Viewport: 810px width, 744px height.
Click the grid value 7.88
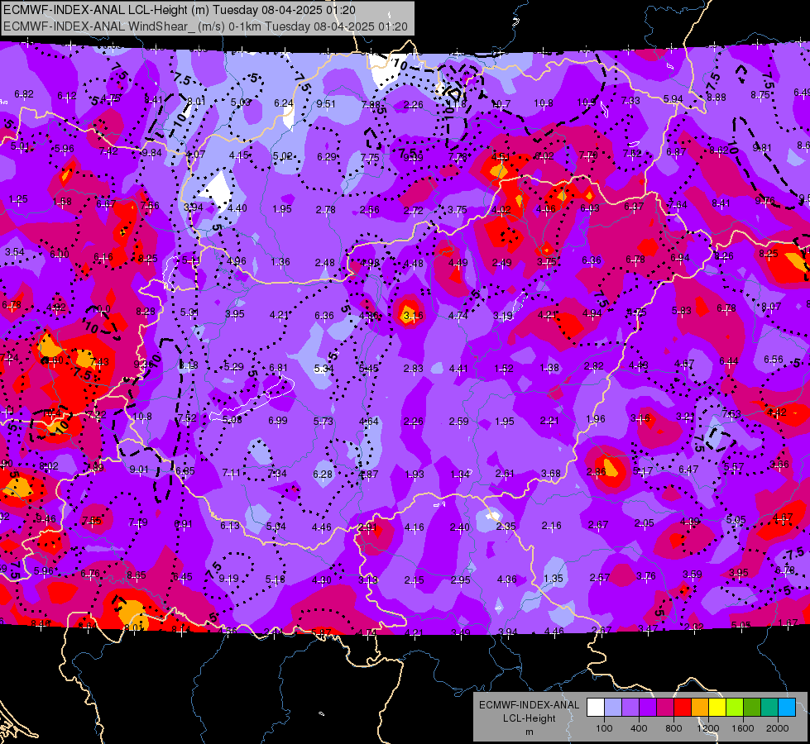[x=371, y=105]
